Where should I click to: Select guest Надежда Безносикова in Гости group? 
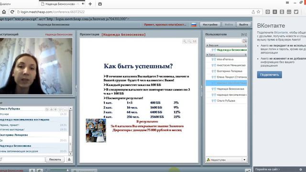pyautogui.click(x=226, y=89)
